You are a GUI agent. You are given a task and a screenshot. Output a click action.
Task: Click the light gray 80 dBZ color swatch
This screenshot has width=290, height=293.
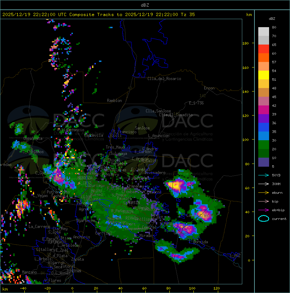pos(264,31)
